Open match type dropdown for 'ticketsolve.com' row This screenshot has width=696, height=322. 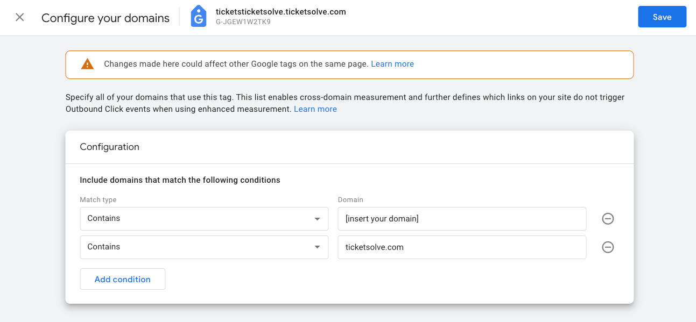pos(204,247)
